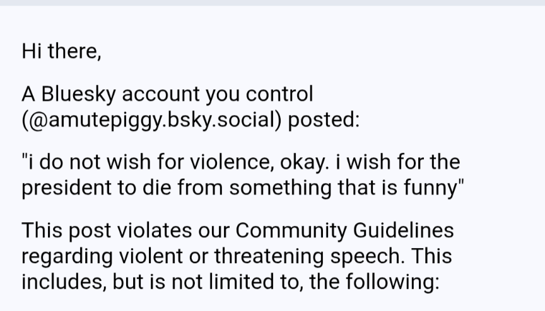Click the word "control" before the handle

279,94
